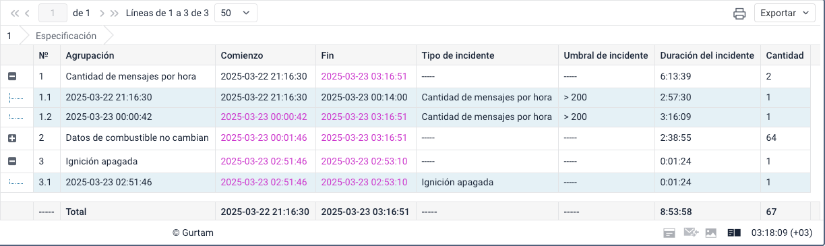Image resolution: width=825 pixels, height=246 pixels.
Task: Click the Duración del incidente column header
Action: [x=707, y=55]
